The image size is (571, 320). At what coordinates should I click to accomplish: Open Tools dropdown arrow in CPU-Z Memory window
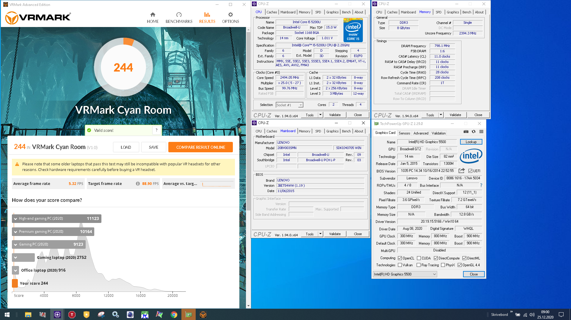(441, 115)
